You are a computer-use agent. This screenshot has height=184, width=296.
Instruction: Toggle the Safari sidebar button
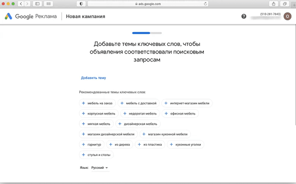click(37, 4)
